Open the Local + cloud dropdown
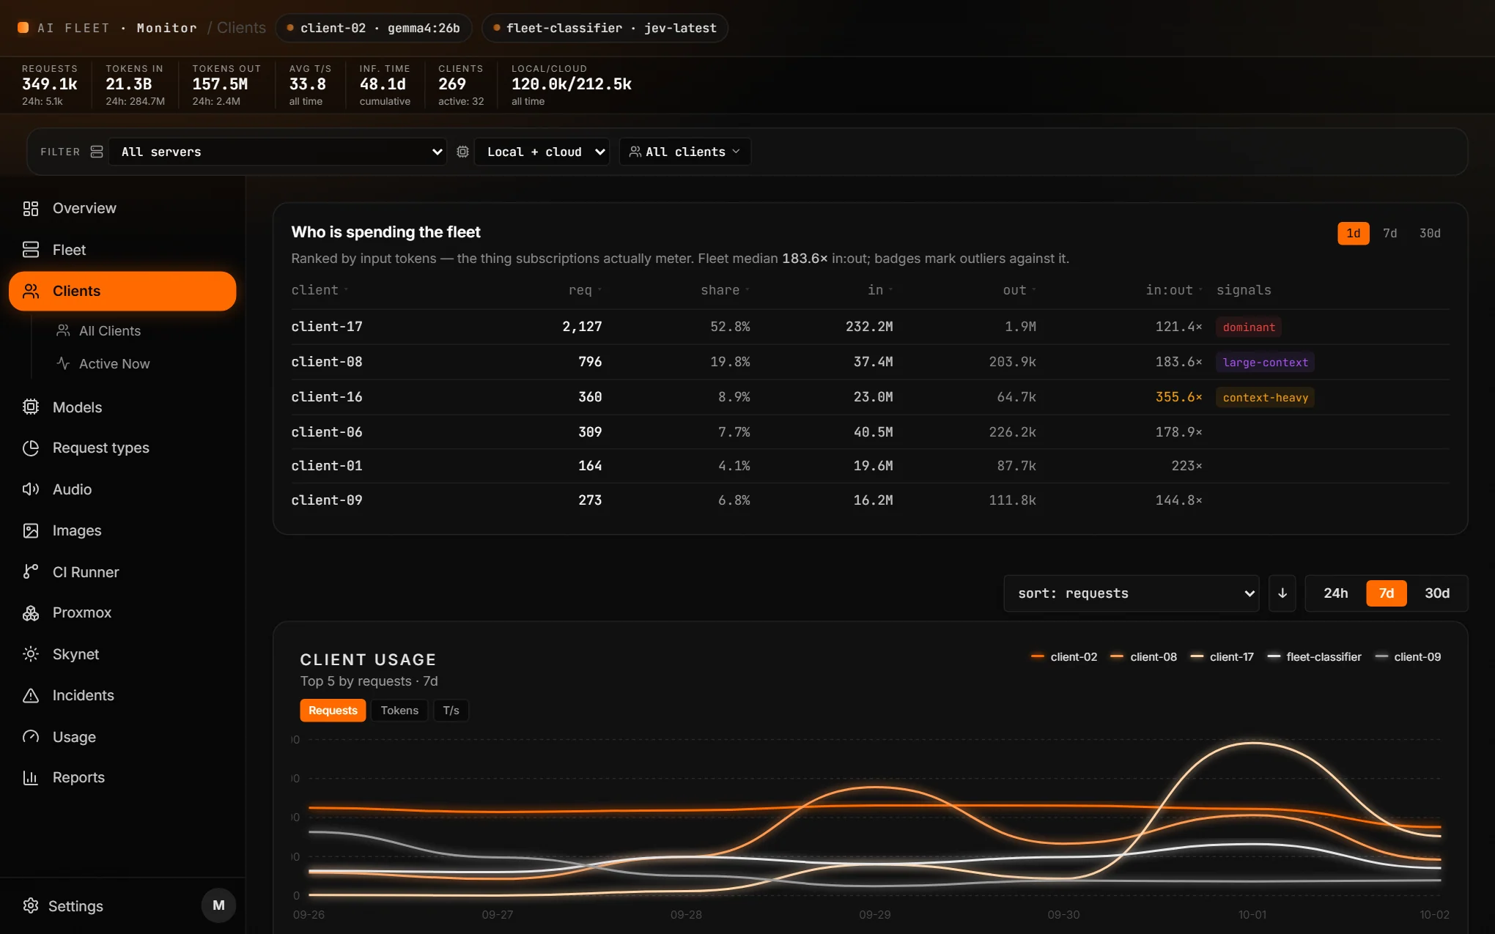This screenshot has height=934, width=1495. [x=542, y=152]
